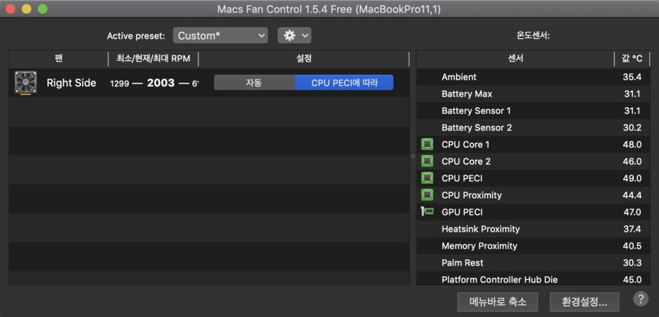Open help with the question mark button
This screenshot has height=317, width=659.
pos(640,299)
